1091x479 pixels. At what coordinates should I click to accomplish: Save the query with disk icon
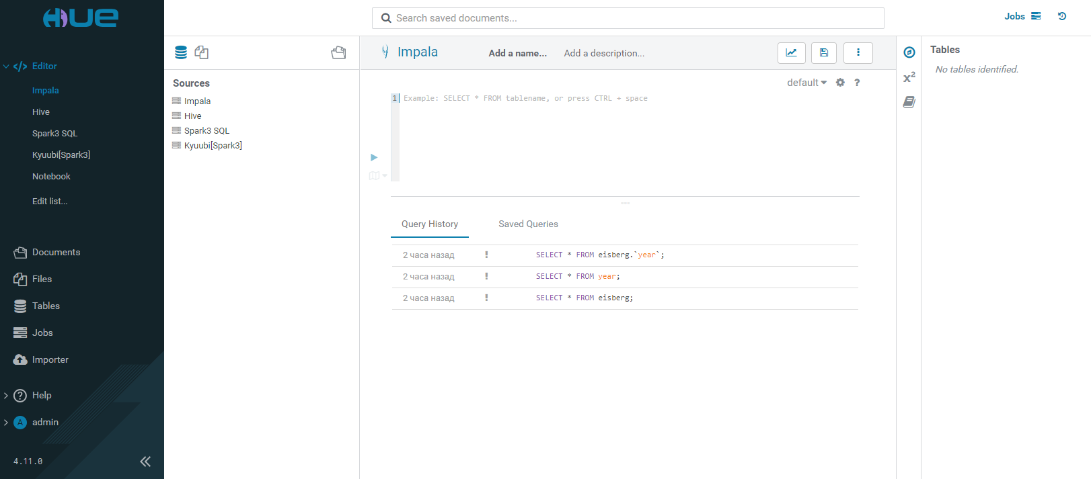(824, 53)
